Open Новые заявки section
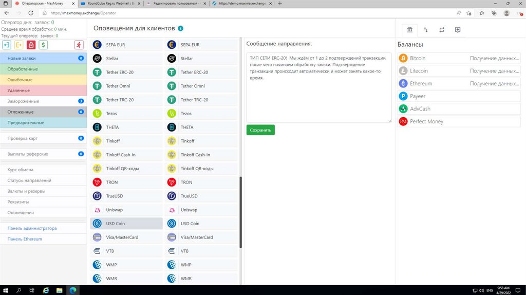The height and width of the screenshot is (295, 526). (43, 58)
